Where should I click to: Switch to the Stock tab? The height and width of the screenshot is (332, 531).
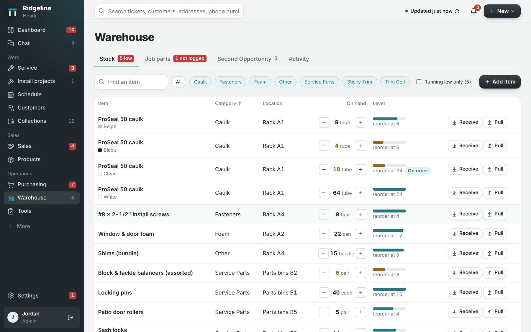tap(117, 59)
